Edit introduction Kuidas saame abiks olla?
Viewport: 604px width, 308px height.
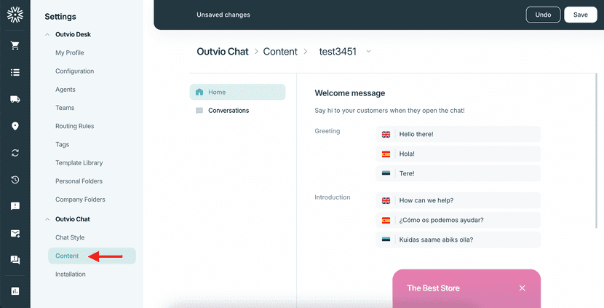tap(458, 240)
